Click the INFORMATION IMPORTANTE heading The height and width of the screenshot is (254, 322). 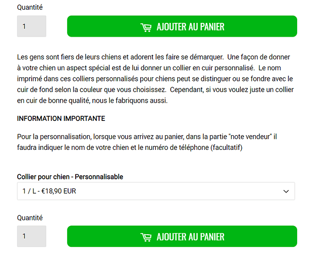[61, 118]
